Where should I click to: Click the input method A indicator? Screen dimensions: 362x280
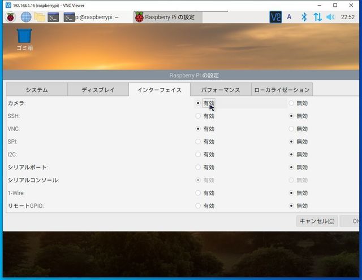[x=289, y=17]
